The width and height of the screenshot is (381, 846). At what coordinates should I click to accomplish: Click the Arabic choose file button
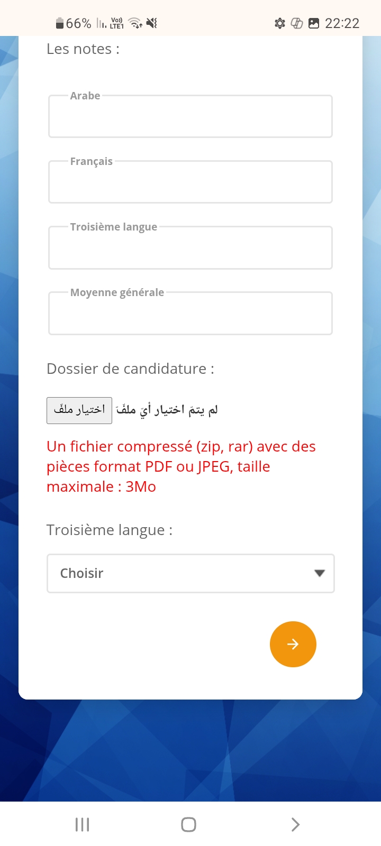coord(79,410)
